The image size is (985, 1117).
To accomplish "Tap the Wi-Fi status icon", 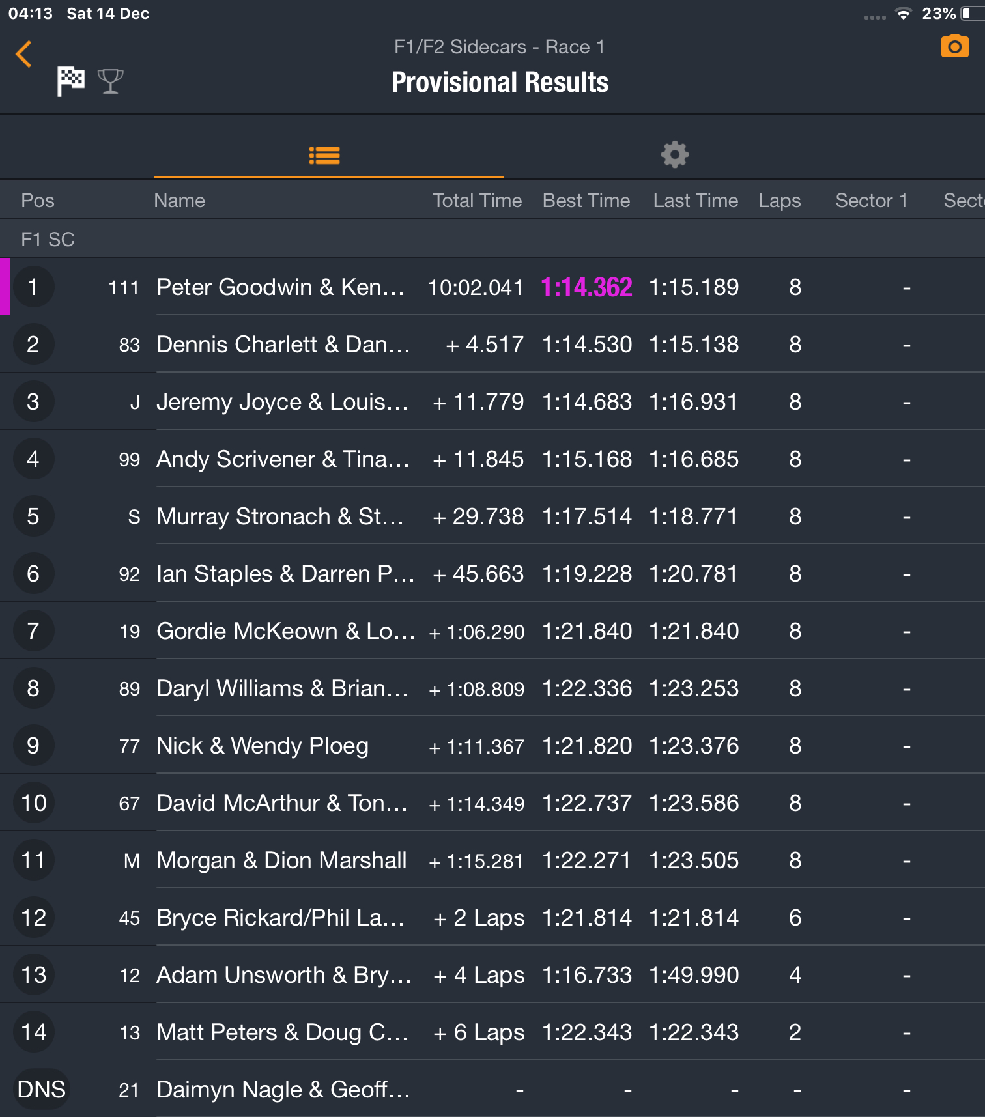I will click(x=903, y=14).
